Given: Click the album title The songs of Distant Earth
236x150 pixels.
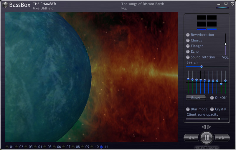Looking at the screenshot, I should pyautogui.click(x=143, y=4).
